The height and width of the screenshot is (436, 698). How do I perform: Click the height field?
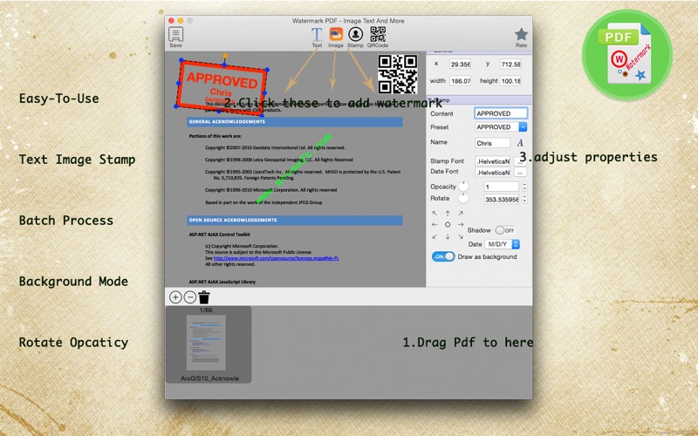point(510,81)
